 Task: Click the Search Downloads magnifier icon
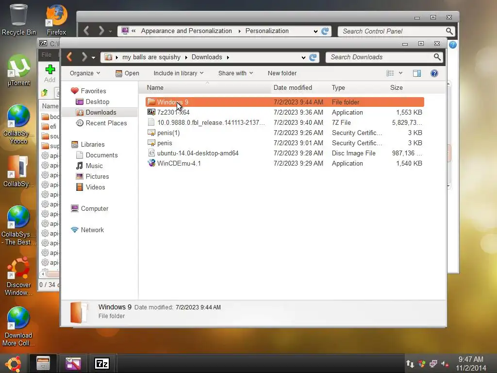(437, 57)
